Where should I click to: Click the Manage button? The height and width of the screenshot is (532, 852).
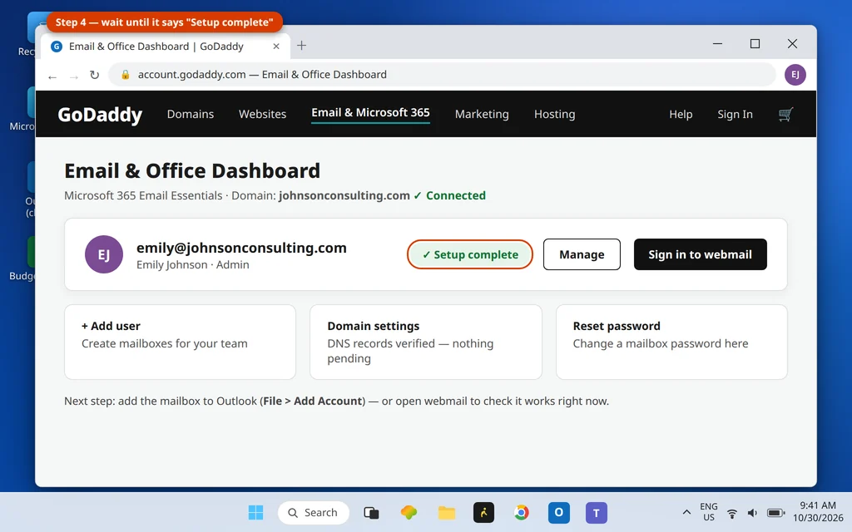582,254
